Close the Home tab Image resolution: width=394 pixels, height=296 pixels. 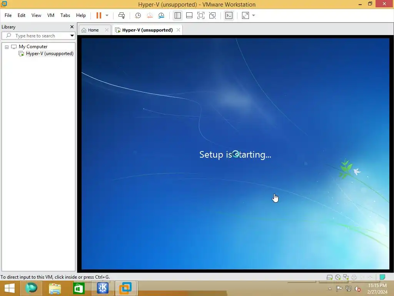pyautogui.click(x=107, y=30)
